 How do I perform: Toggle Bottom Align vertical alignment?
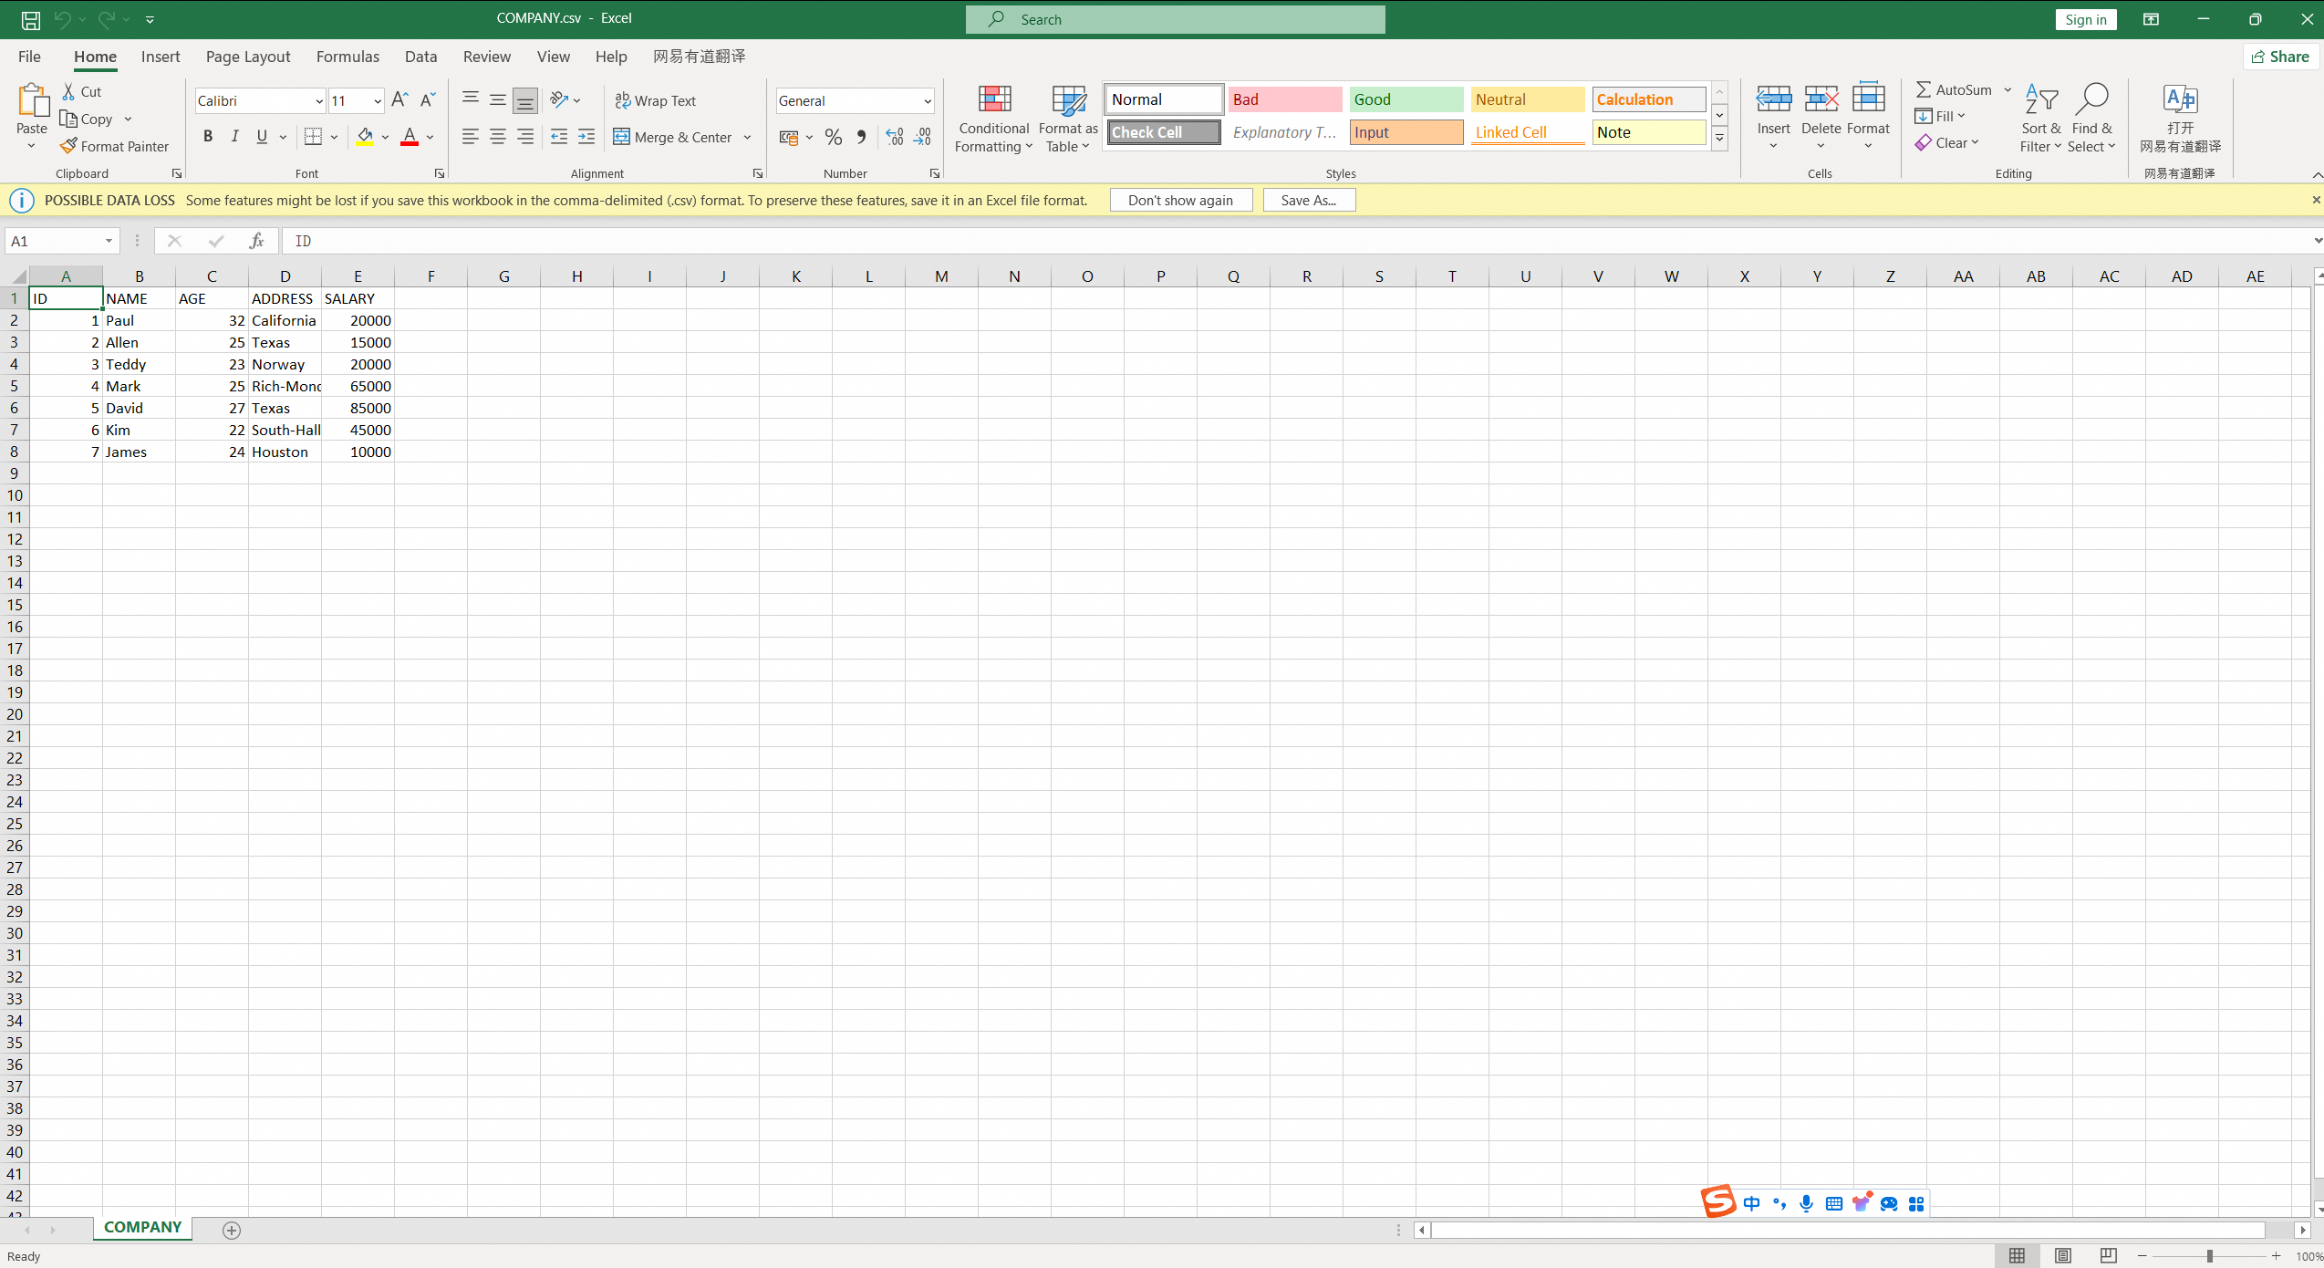tap(525, 100)
